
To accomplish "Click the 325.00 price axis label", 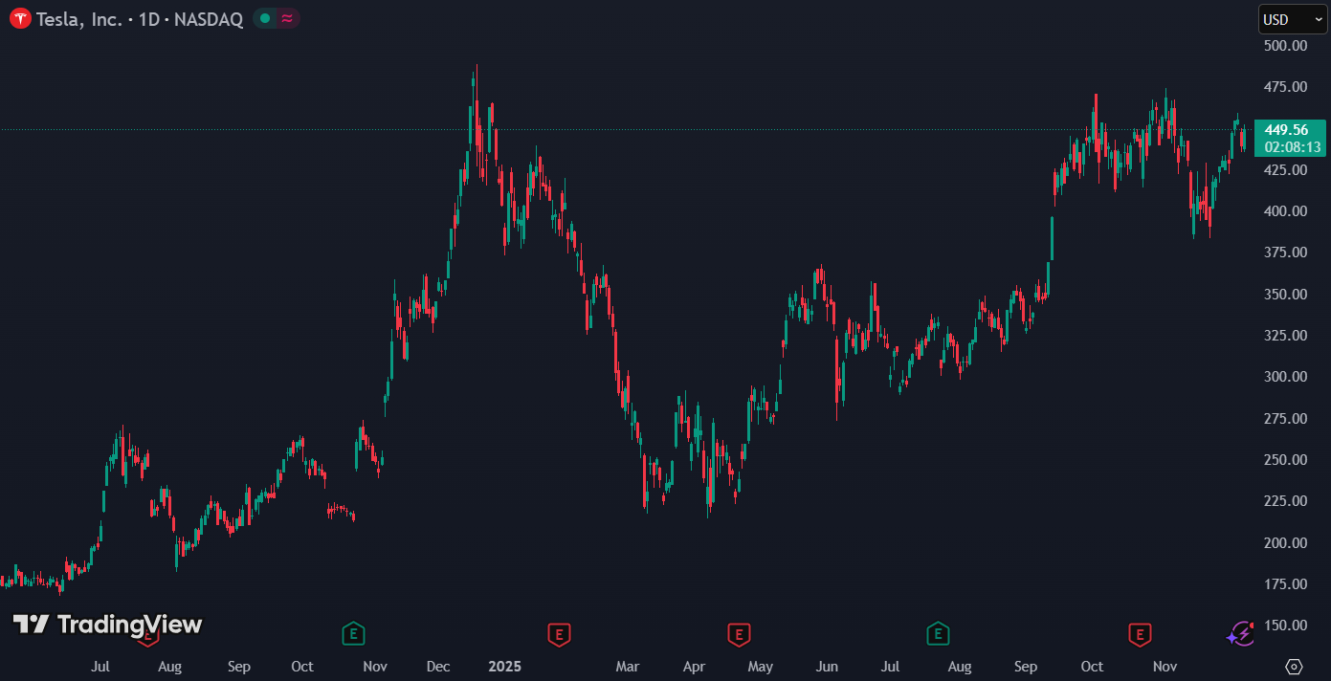I will pyautogui.click(x=1285, y=336).
